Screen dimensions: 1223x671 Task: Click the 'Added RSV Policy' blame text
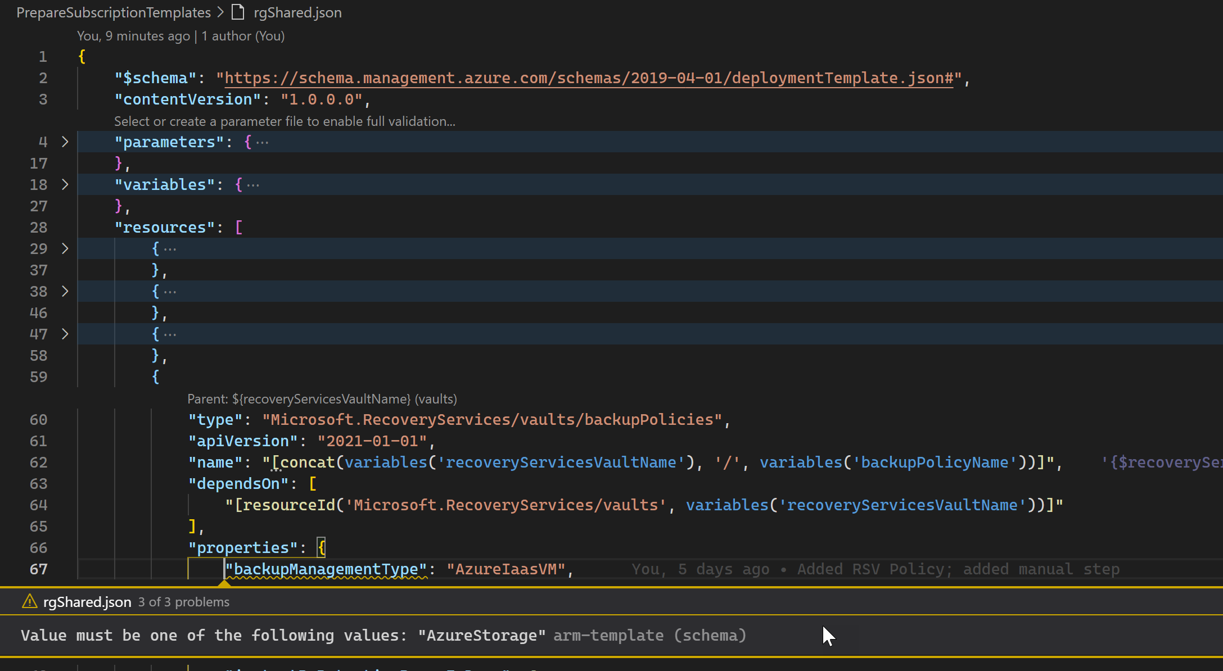[x=871, y=569]
